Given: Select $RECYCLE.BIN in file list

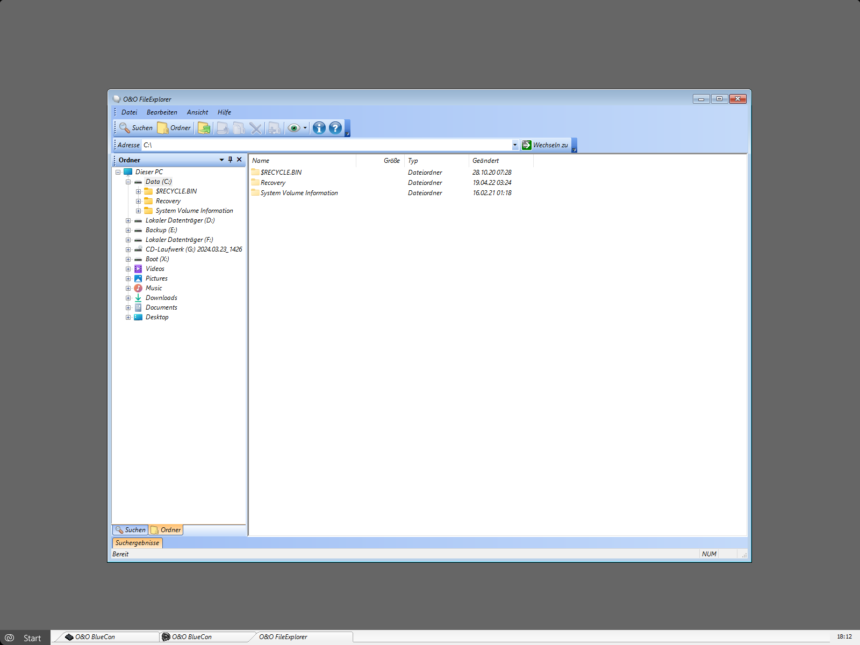Looking at the screenshot, I should (x=281, y=173).
